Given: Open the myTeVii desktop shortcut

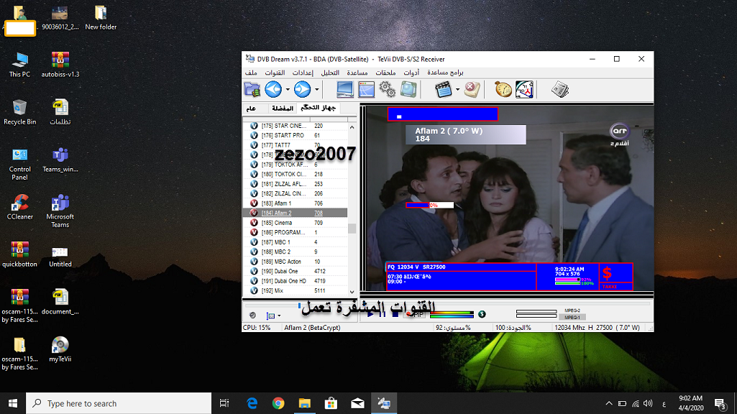Looking at the screenshot, I should 60,349.
